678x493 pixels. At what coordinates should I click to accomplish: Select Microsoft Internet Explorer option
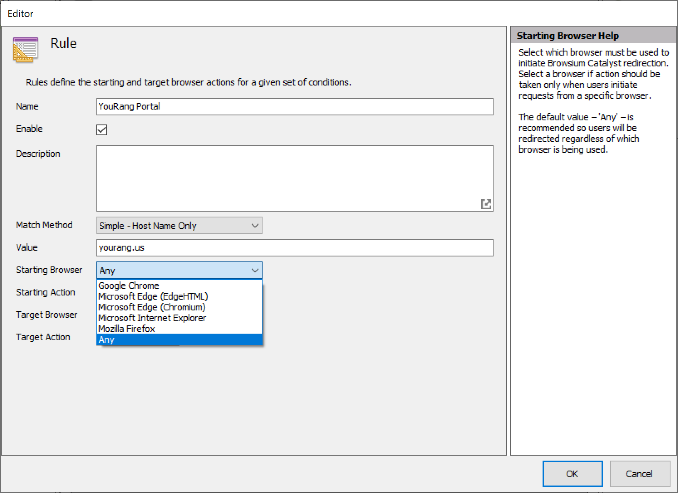152,318
